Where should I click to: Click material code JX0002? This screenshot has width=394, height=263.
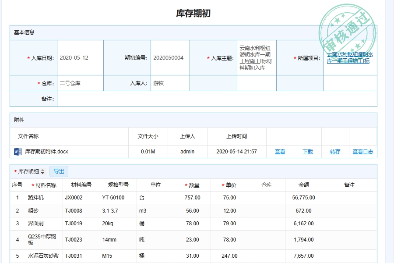74,198
